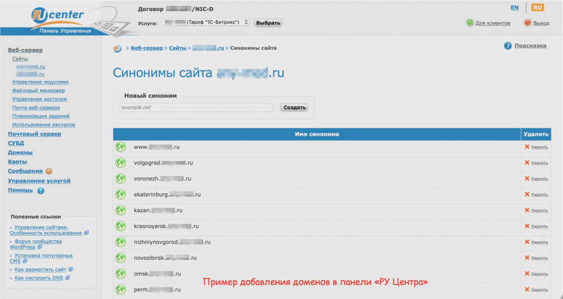
Task: Open Почтовый сервер section
Action: click(x=35, y=134)
